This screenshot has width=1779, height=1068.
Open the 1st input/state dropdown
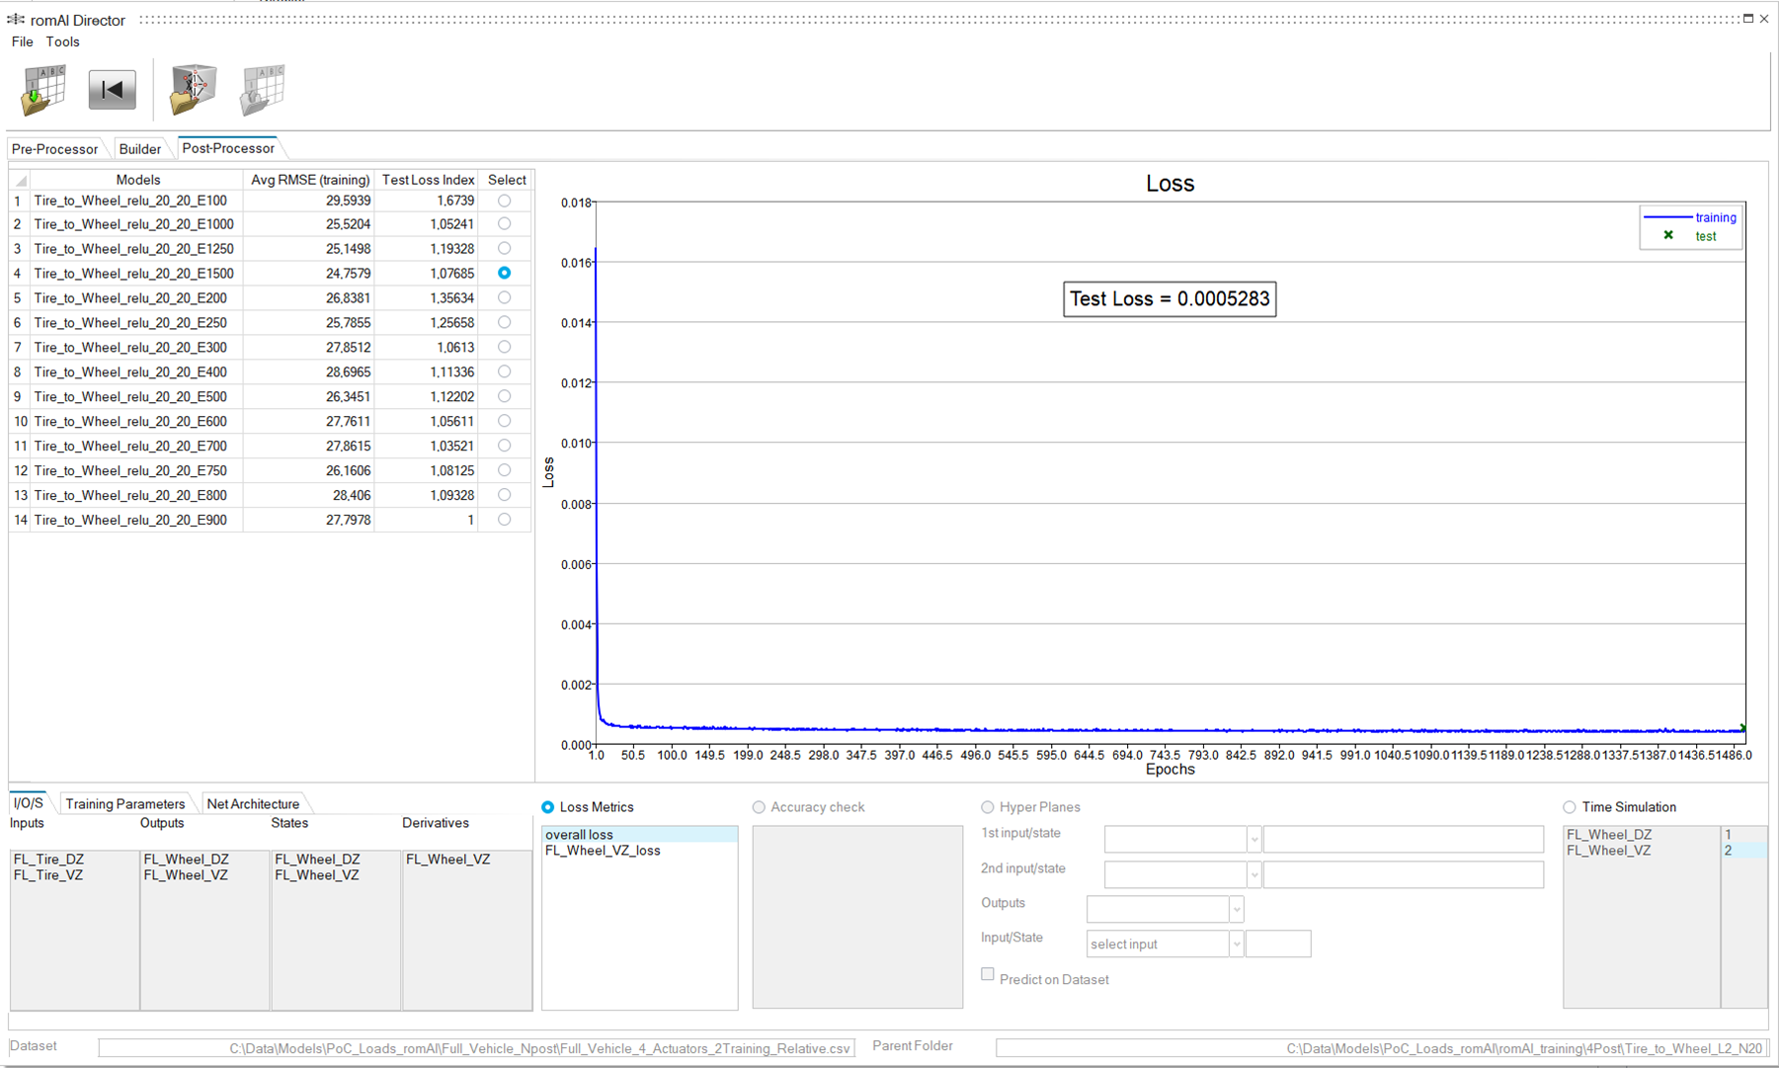click(x=1253, y=840)
